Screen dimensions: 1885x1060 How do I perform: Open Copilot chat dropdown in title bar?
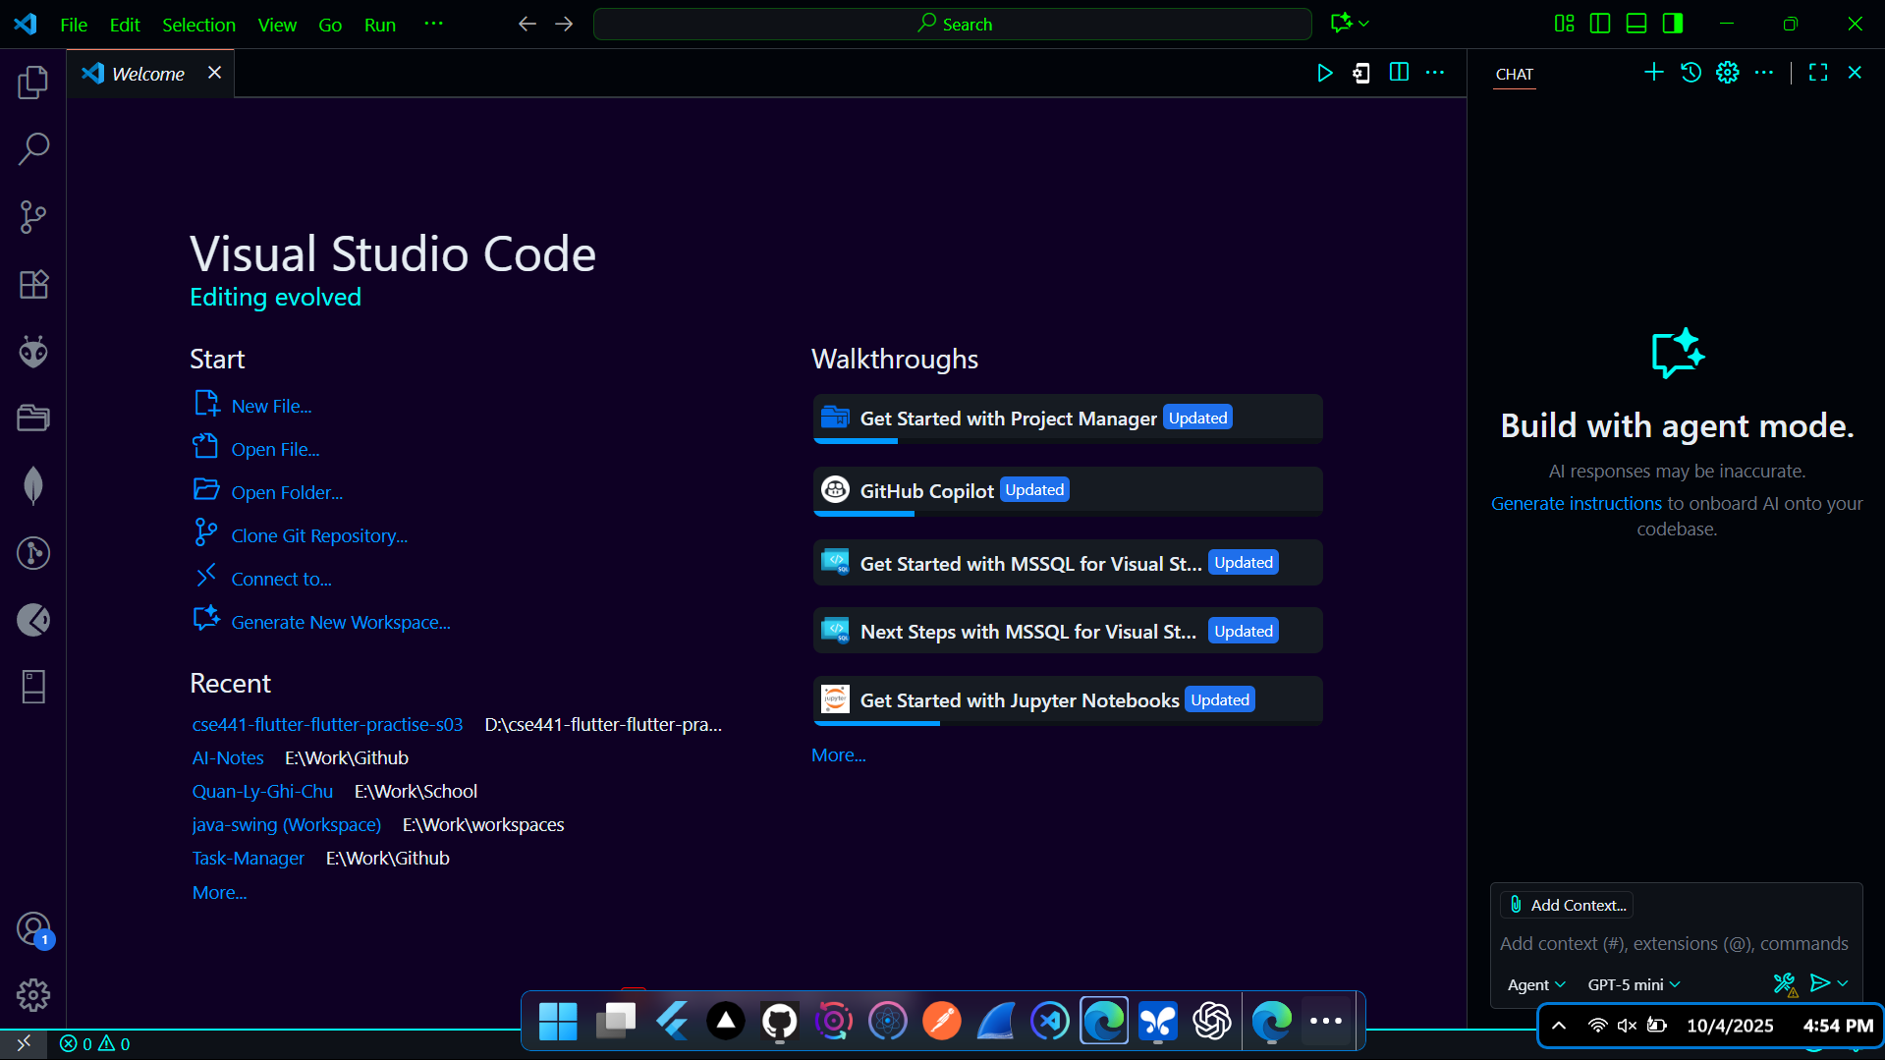[x=1363, y=24]
